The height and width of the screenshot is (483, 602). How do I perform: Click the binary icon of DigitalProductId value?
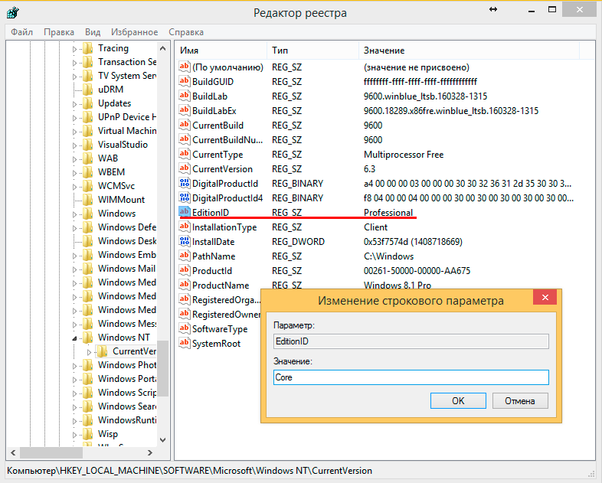(185, 184)
